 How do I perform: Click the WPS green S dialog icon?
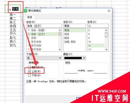[26, 11]
